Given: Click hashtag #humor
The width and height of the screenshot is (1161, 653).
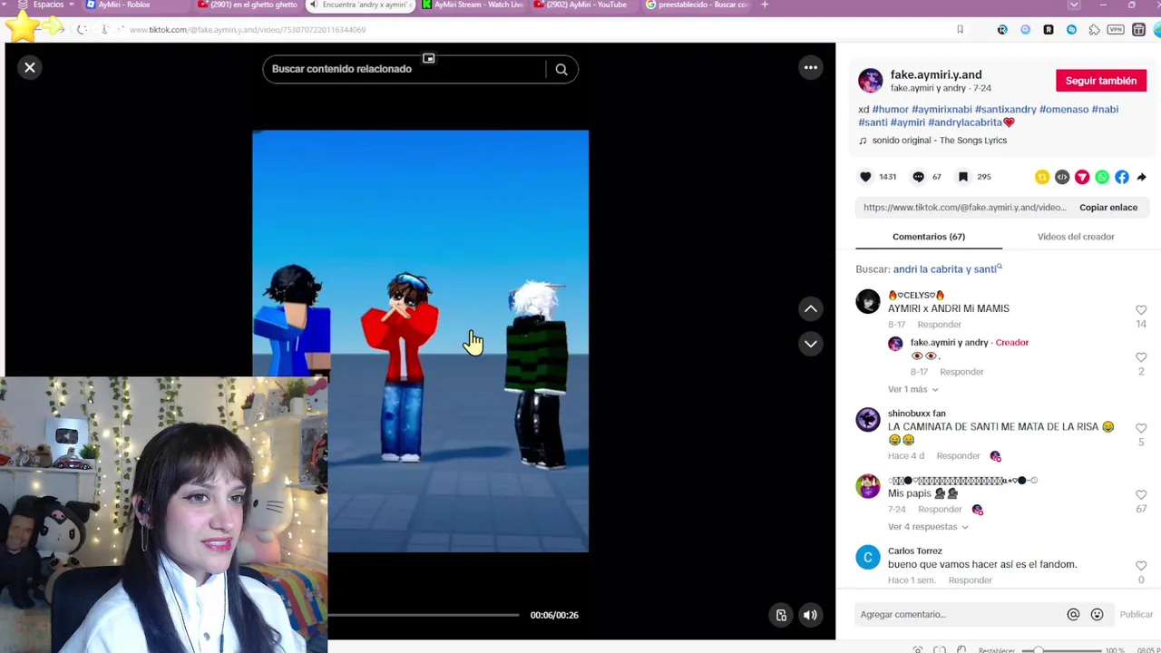Looking at the screenshot, I should 890,109.
